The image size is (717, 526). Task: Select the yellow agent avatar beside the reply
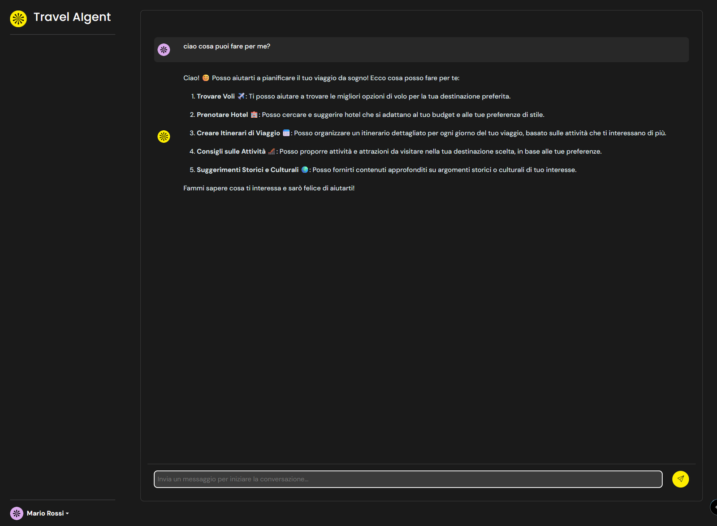point(164,136)
